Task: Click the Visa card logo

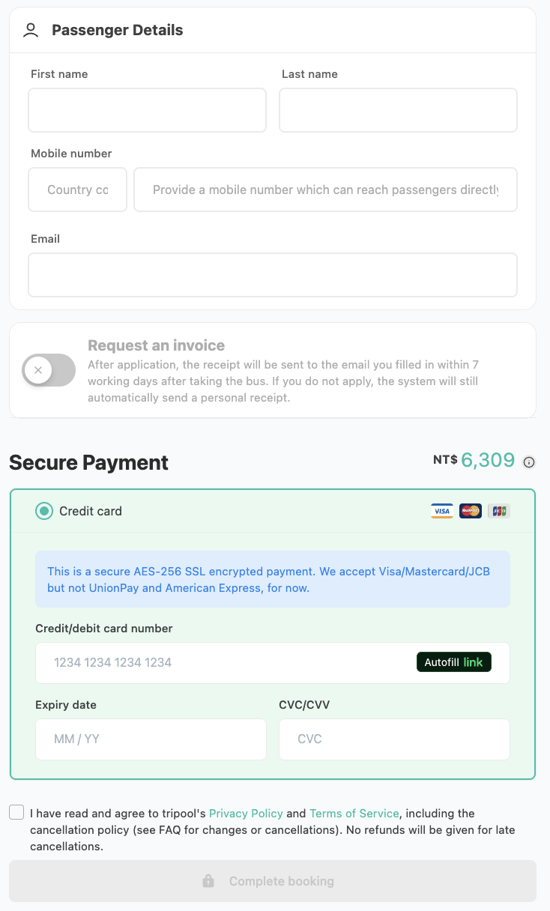Action: pos(442,511)
